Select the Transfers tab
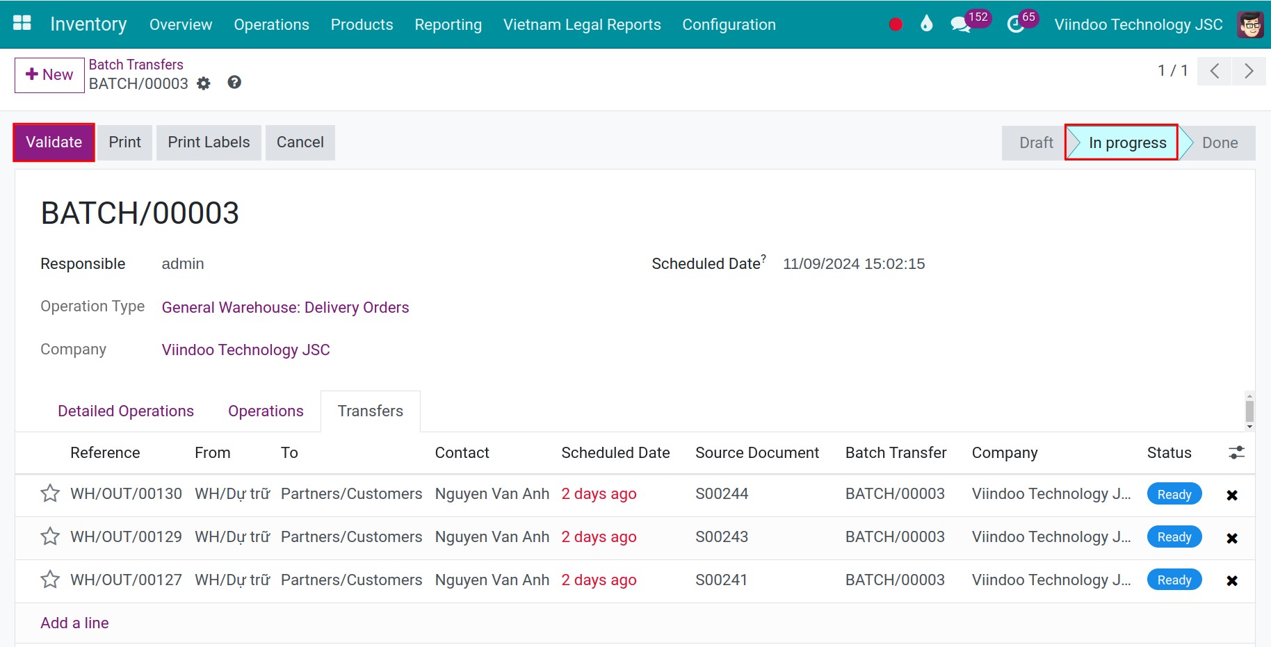1271x647 pixels. [370, 411]
